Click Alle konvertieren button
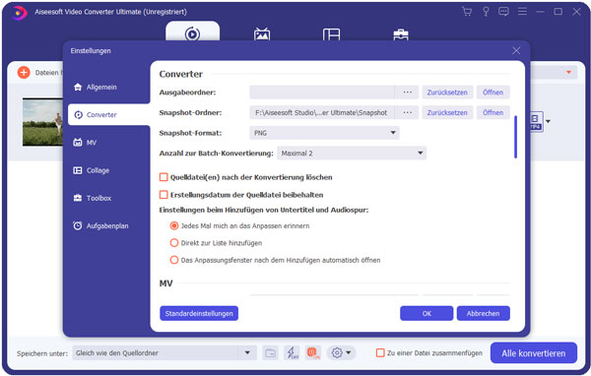The height and width of the screenshot is (376, 591). (533, 353)
